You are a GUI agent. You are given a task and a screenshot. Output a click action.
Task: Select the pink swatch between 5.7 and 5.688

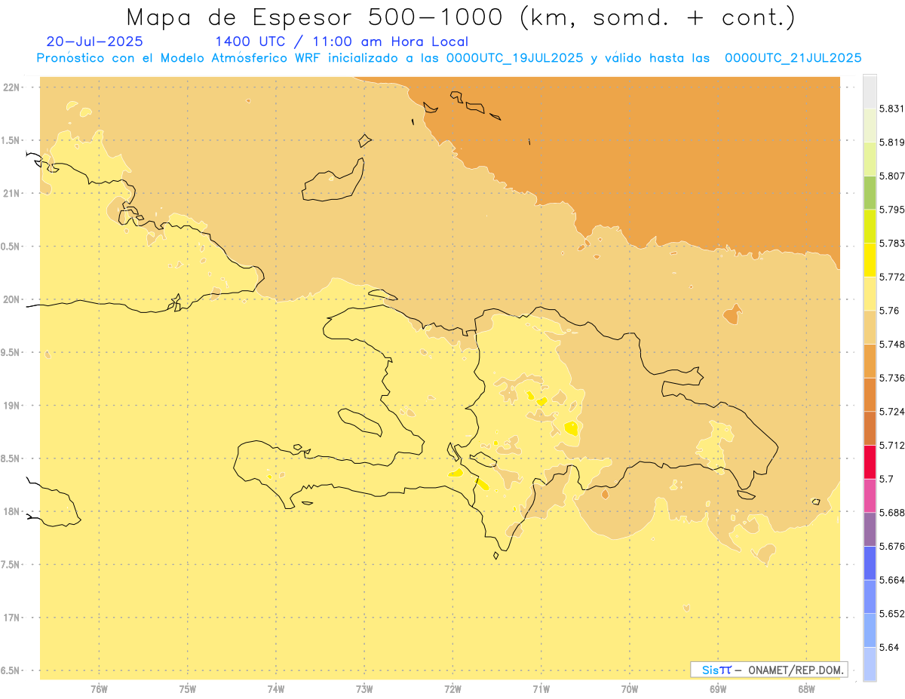(870, 495)
